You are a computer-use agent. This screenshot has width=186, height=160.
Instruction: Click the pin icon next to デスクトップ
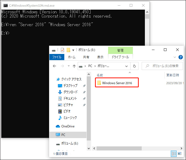point(84,86)
